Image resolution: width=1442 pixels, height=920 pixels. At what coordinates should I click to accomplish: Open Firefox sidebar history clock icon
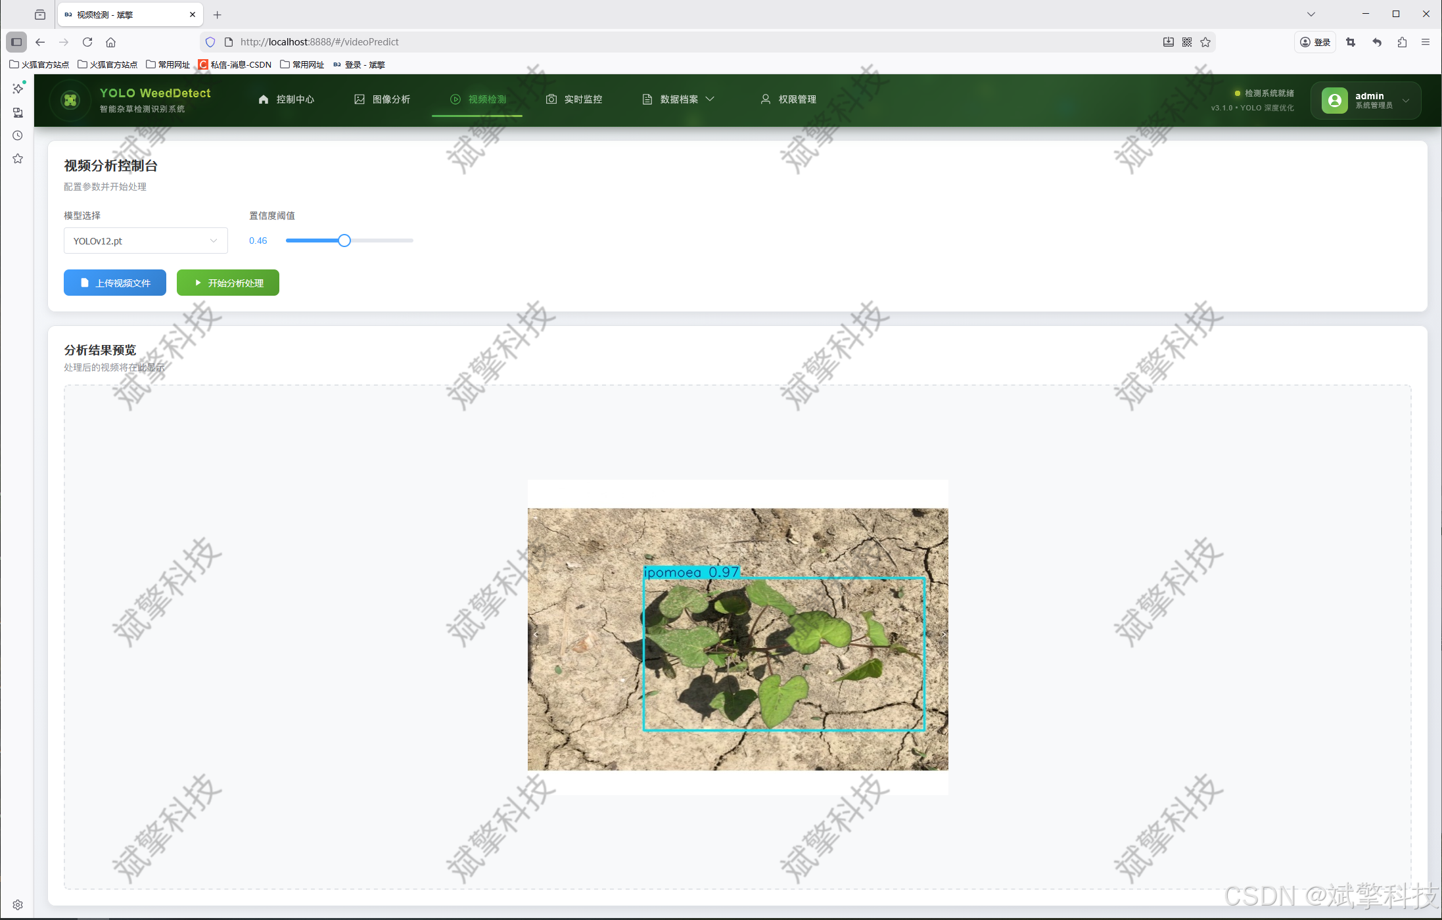18,135
